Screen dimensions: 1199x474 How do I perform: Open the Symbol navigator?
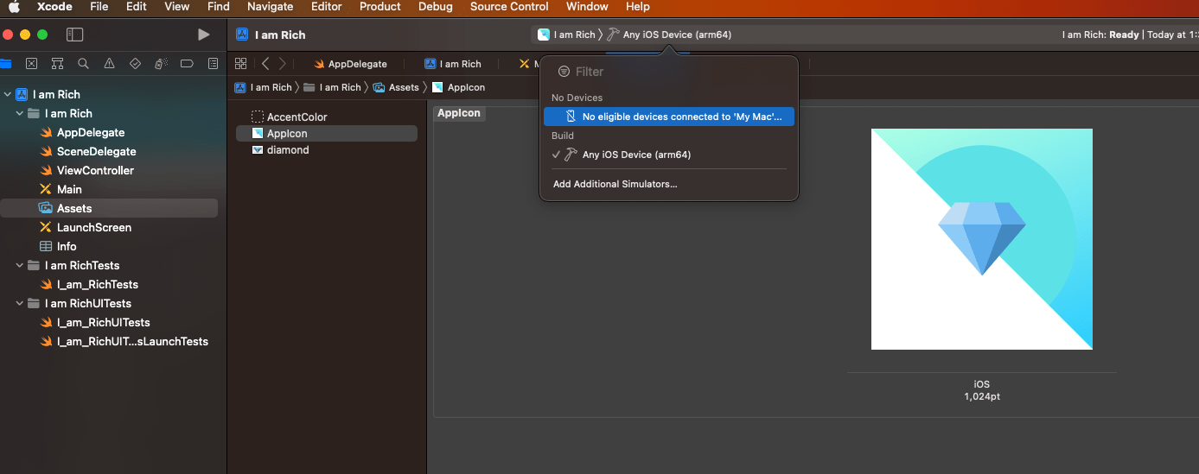(x=57, y=64)
